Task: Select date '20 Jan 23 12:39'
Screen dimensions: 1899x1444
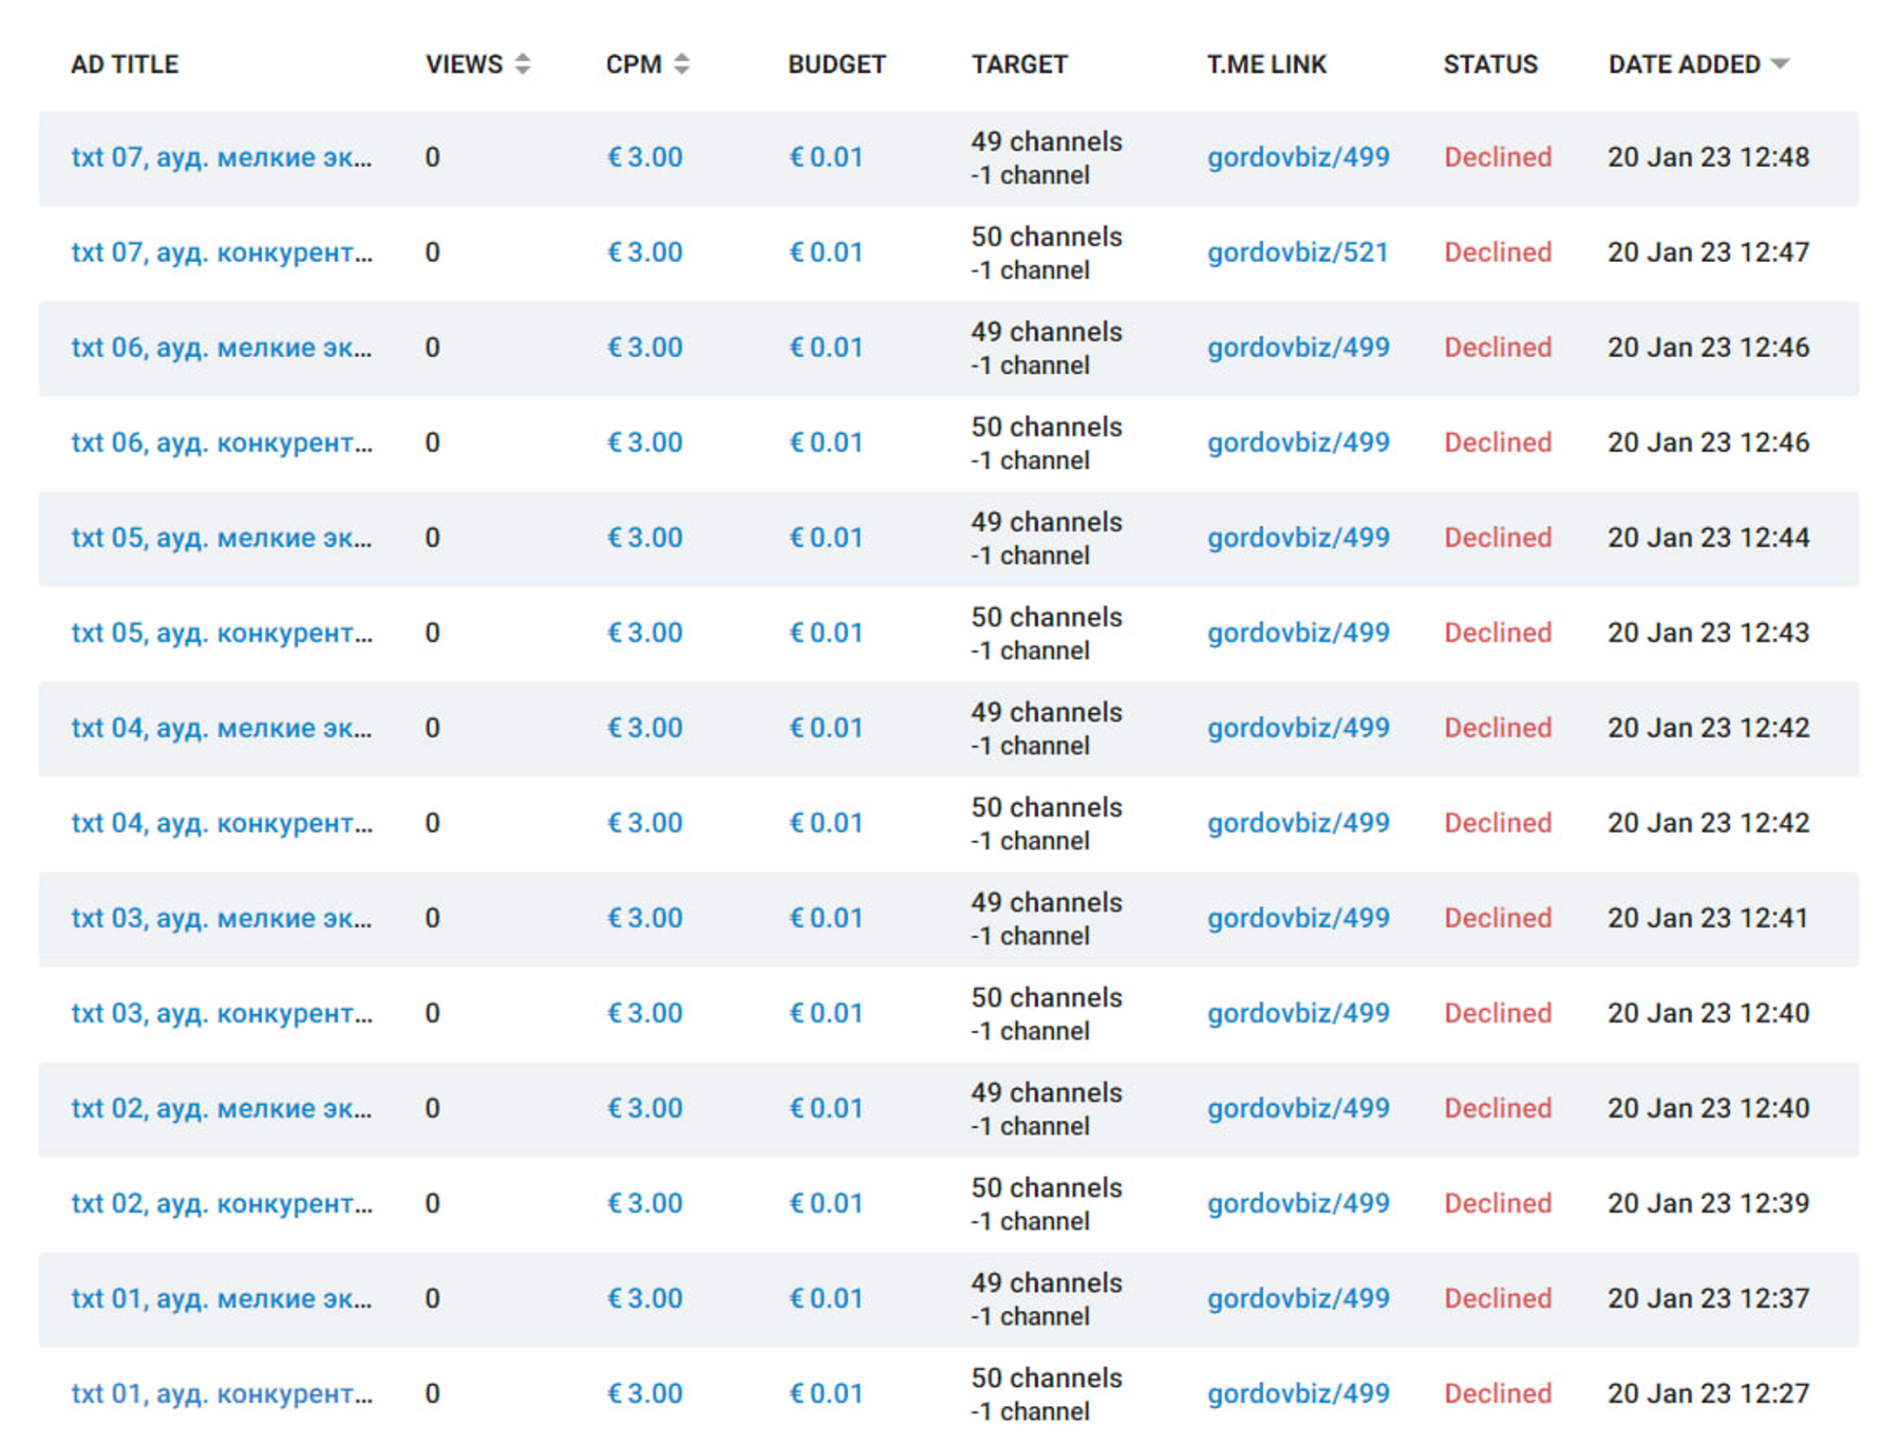Action: pos(1708,1203)
